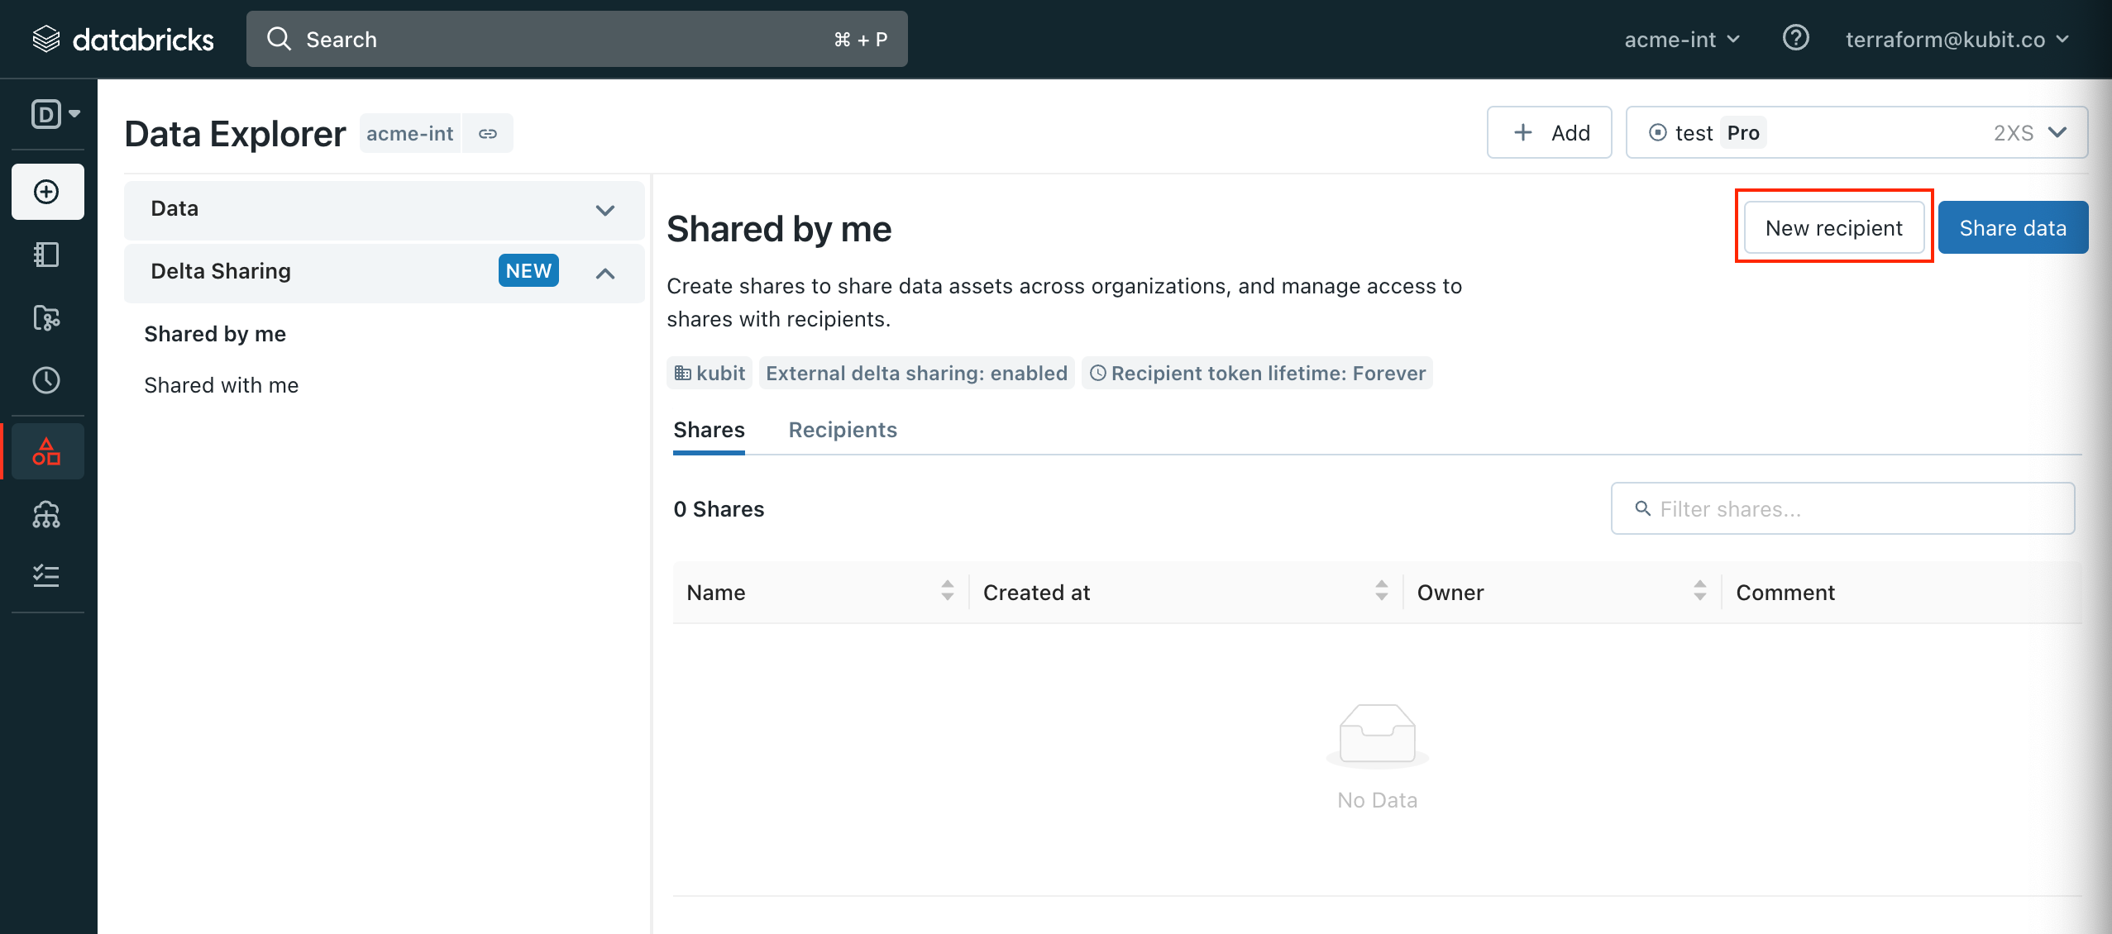2112x934 pixels.
Task: Select Shared with me in sidebar
Action: 221,385
